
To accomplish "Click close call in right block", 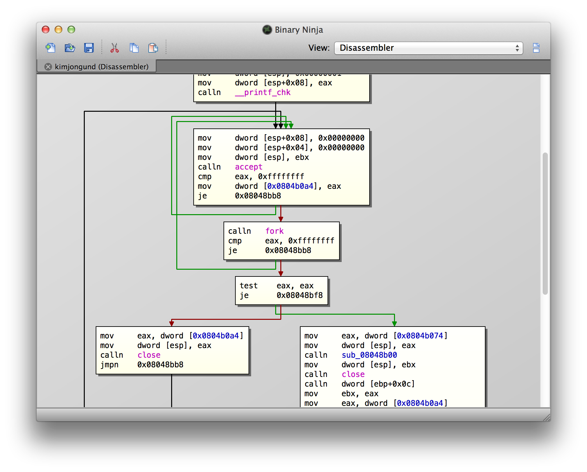I will [353, 374].
